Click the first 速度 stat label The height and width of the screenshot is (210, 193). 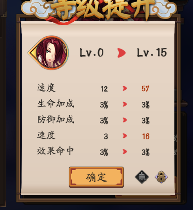(46, 88)
